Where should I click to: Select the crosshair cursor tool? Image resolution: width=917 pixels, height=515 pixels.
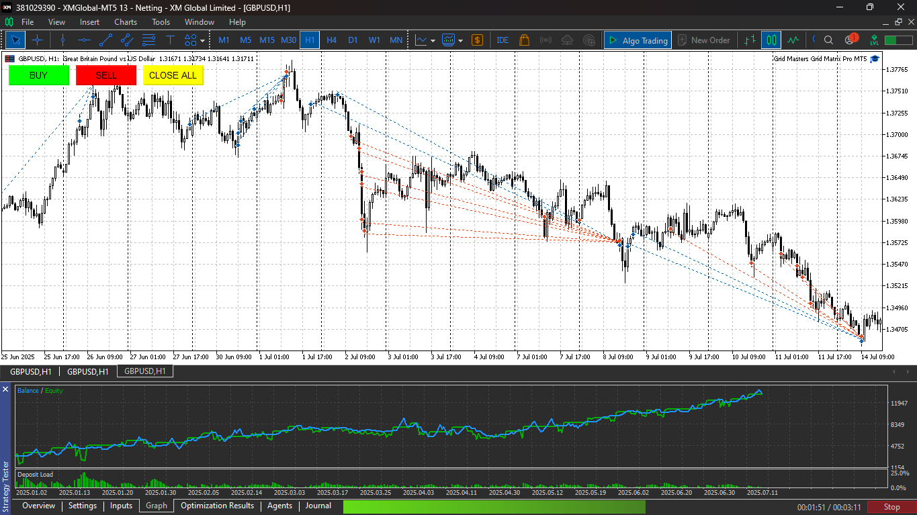[x=37, y=40]
